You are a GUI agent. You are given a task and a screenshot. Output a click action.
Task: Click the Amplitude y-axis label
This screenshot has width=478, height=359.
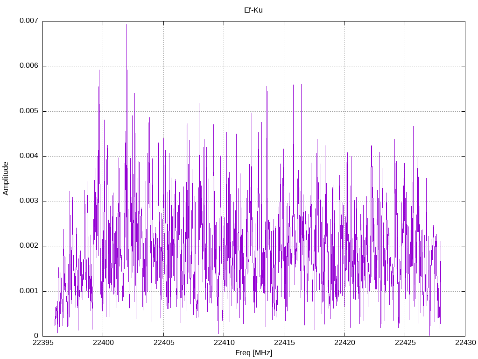(6, 179)
